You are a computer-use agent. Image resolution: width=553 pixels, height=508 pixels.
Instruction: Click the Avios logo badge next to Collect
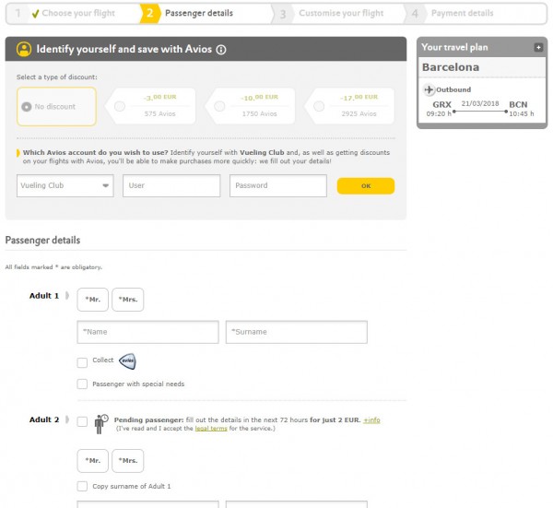pos(127,360)
